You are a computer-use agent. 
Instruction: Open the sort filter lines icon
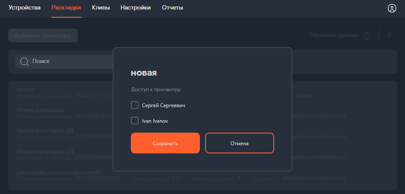390,35
